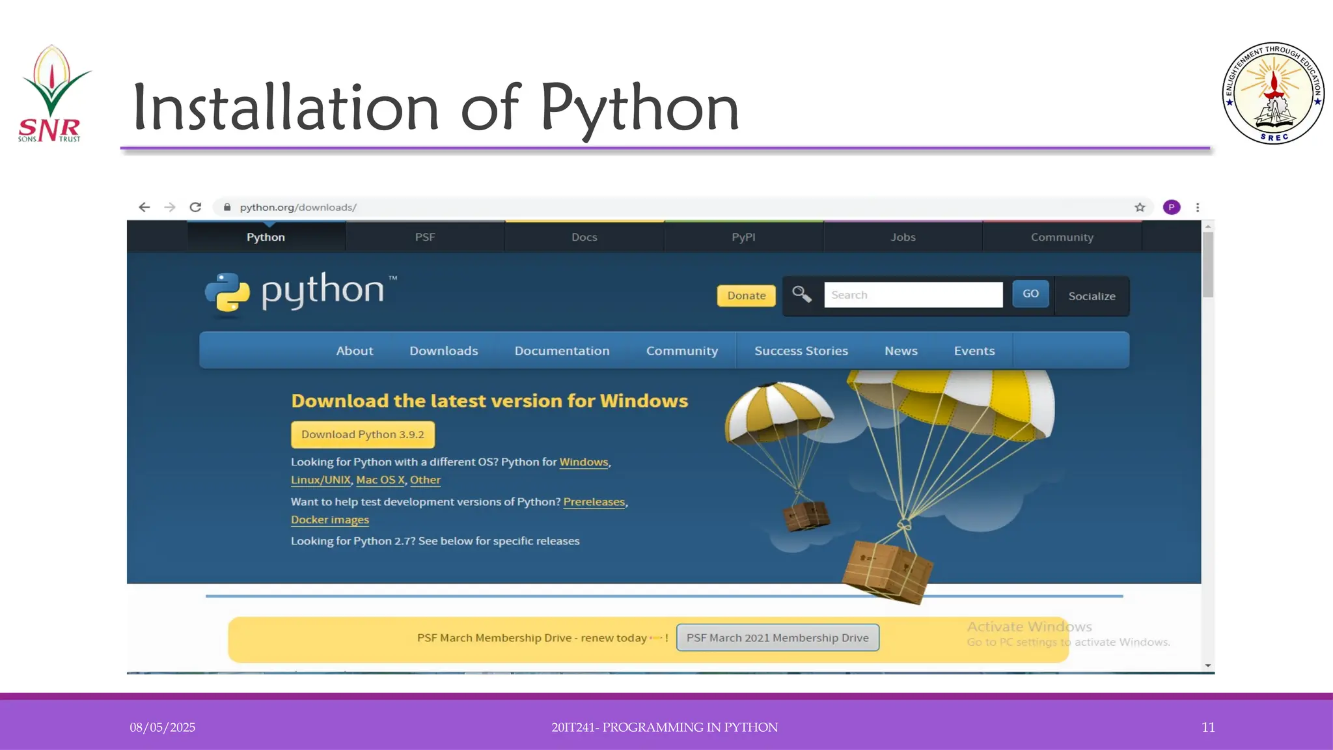Image resolution: width=1333 pixels, height=750 pixels.
Task: Click inside the Search field
Action: (913, 295)
